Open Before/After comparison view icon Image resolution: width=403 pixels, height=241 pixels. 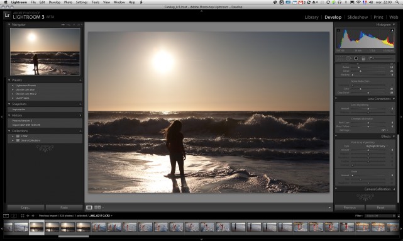(97, 207)
